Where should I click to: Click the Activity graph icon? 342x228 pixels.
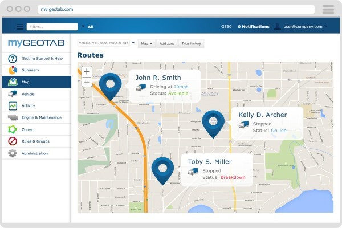(13, 106)
